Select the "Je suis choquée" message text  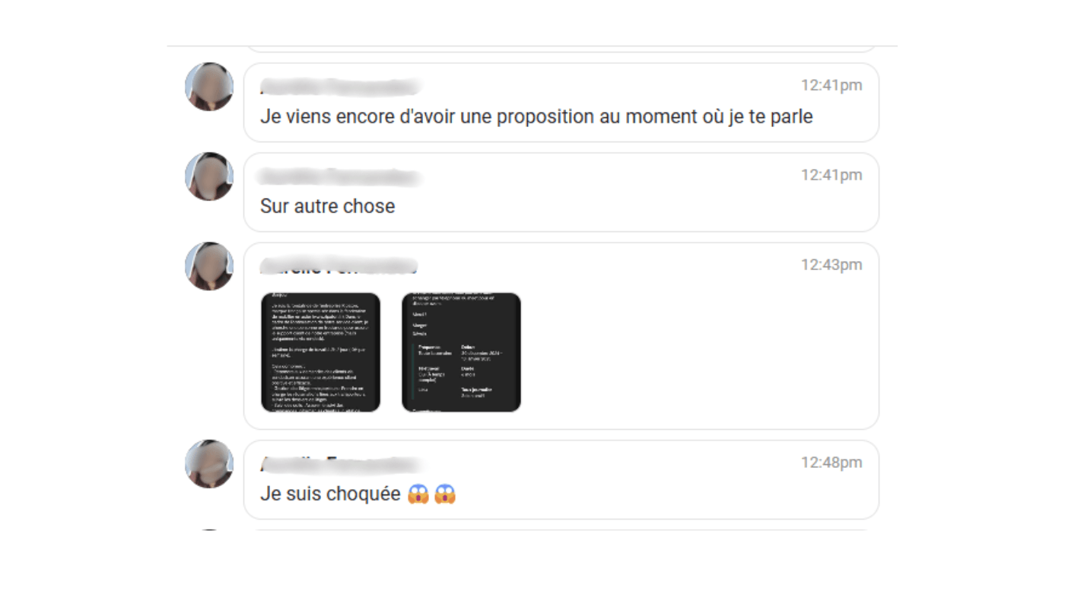tap(330, 494)
